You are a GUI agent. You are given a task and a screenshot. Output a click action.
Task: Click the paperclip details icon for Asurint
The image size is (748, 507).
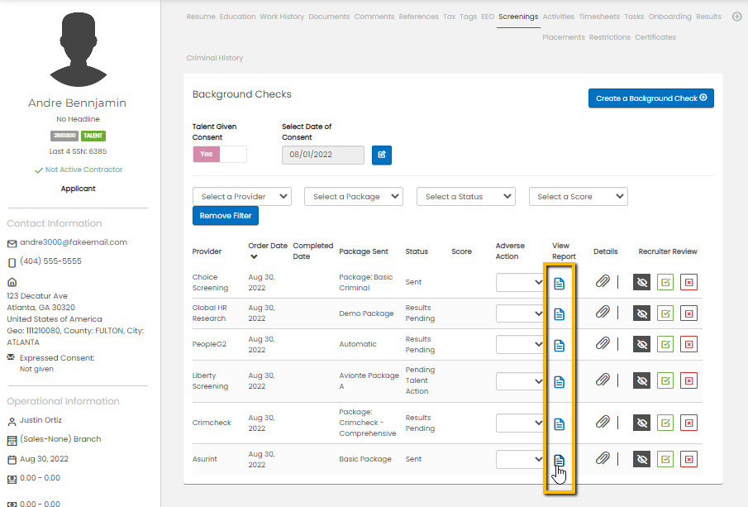tap(603, 458)
